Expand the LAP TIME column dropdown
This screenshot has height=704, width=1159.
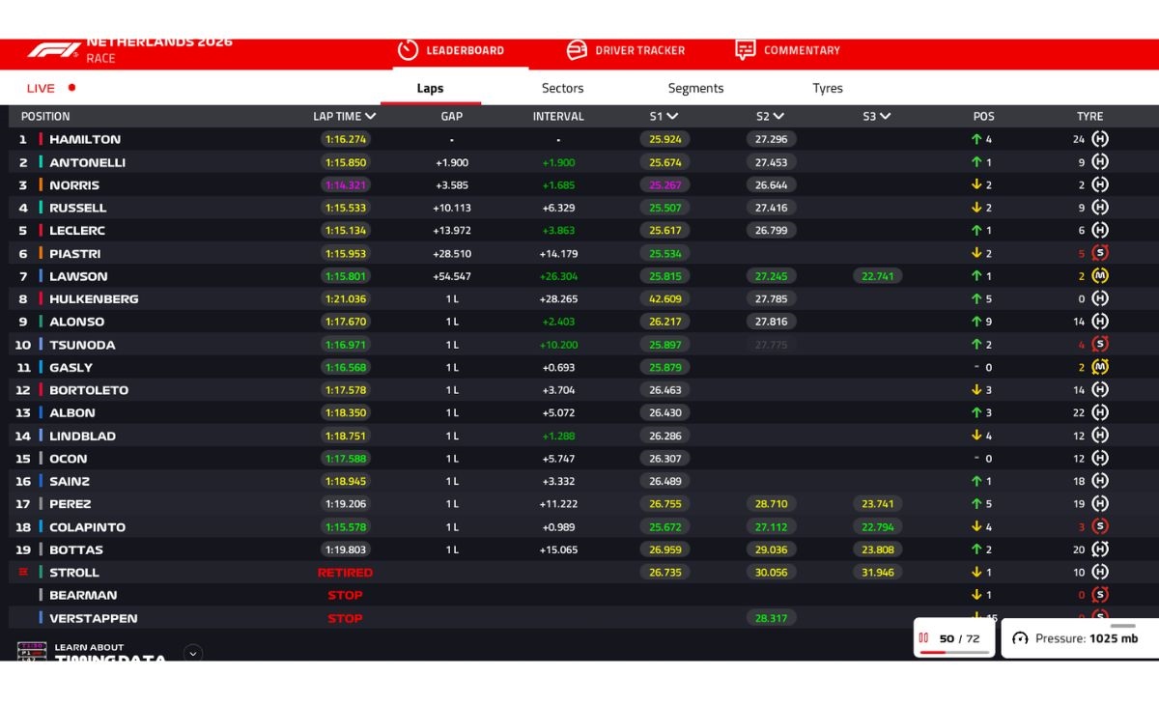point(371,116)
